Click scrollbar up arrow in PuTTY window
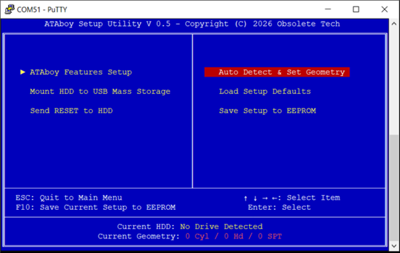 tap(394, 24)
